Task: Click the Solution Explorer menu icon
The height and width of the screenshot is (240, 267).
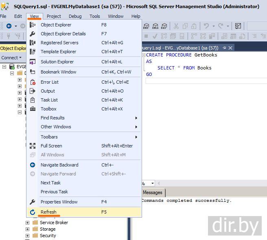Action: [32, 62]
